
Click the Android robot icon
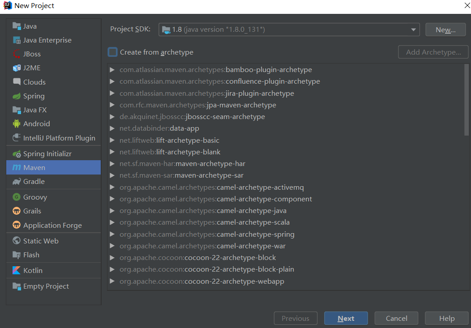click(x=17, y=124)
